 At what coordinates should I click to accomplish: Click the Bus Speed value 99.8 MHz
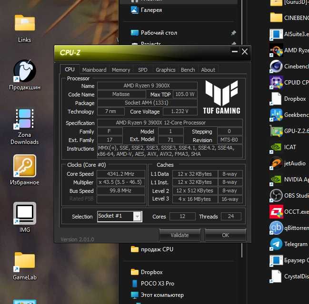pos(121,190)
